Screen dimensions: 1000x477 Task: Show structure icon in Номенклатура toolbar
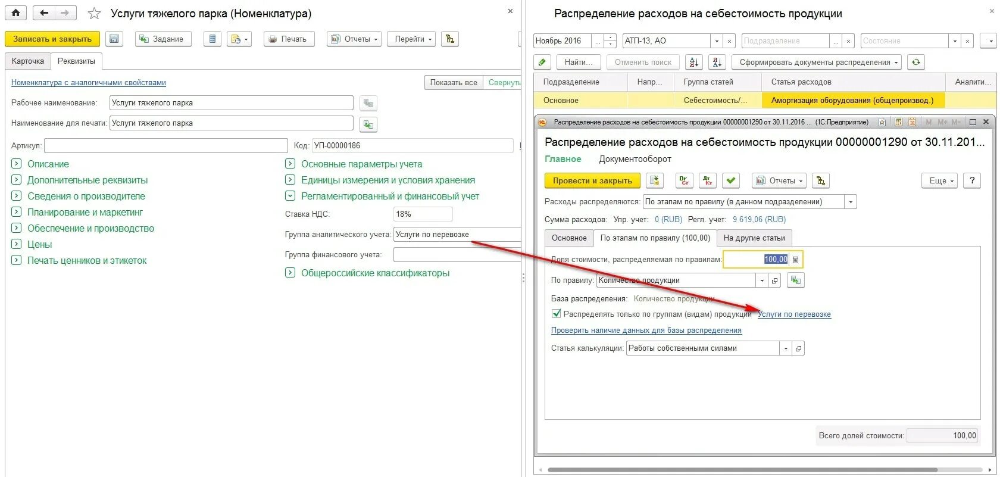pos(450,39)
